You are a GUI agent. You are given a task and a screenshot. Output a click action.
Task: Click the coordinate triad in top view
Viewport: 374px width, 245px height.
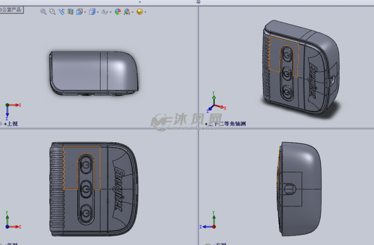tap(13, 111)
